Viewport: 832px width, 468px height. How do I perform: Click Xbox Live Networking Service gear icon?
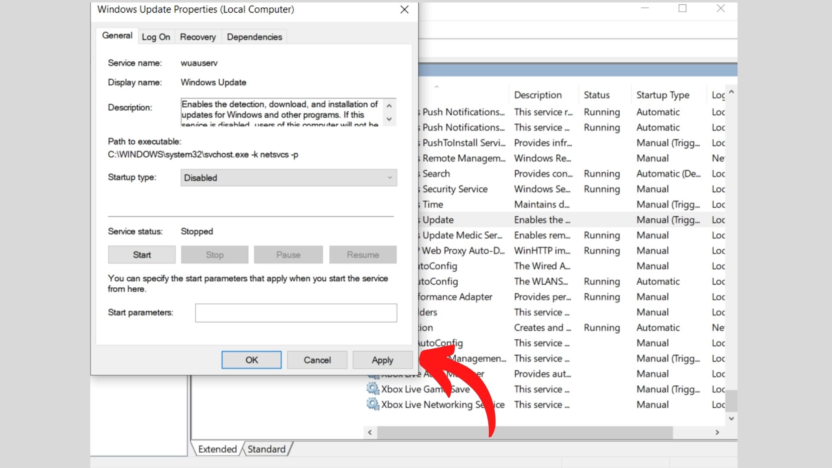373,404
